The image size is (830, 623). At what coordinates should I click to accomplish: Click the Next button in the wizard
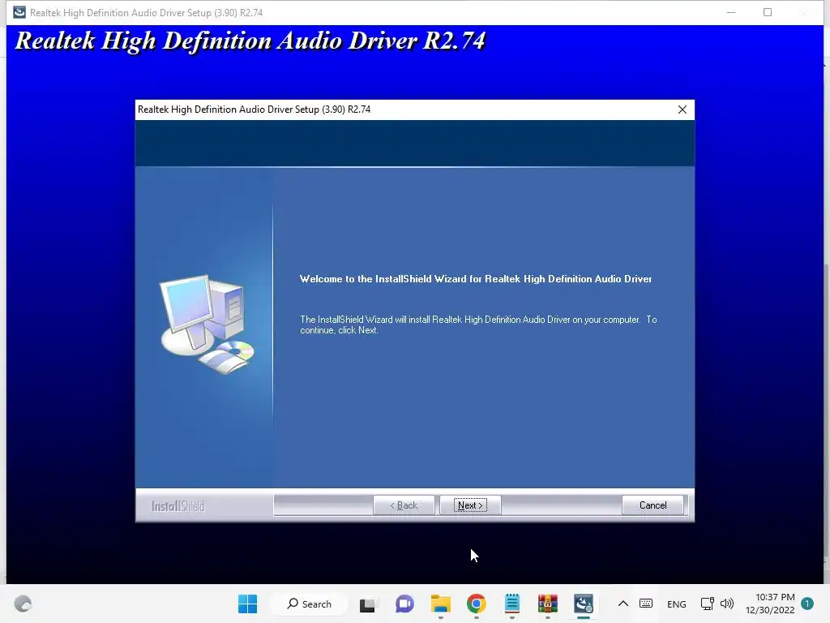(x=470, y=505)
